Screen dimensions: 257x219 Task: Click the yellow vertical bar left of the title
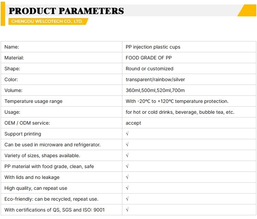coord(3,15)
